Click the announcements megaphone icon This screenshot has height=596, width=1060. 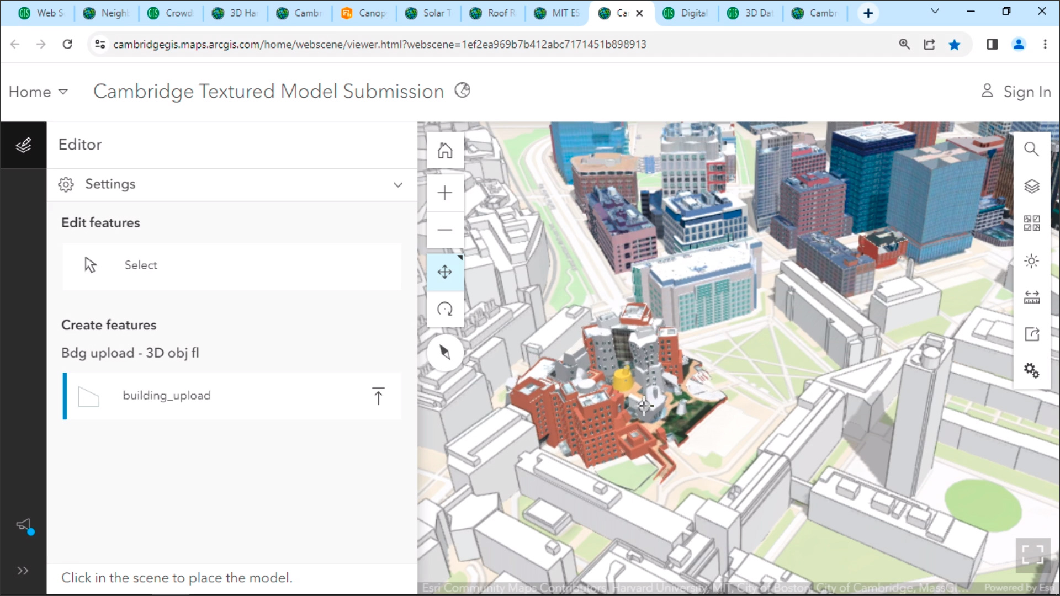[24, 525]
